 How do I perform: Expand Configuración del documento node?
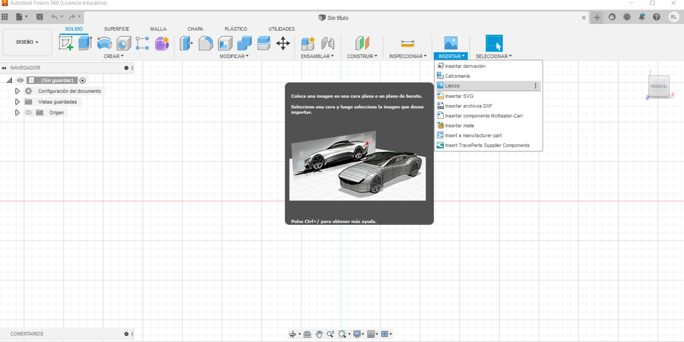coord(17,91)
